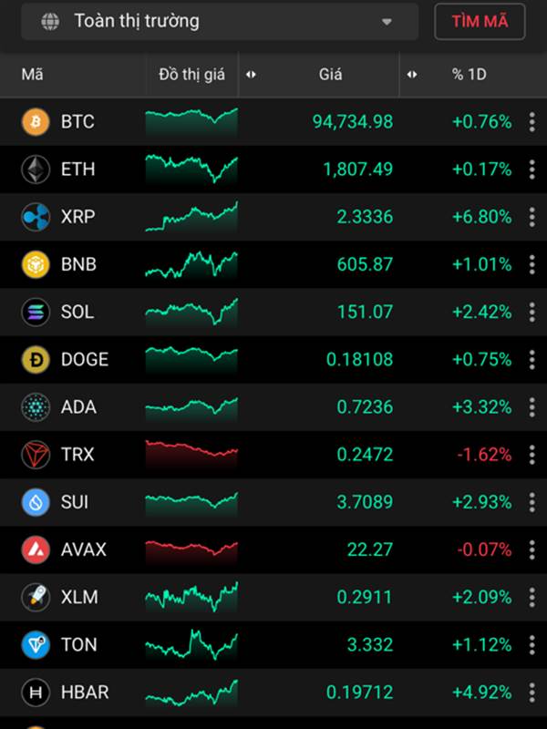Click the TRON TRX coin icon
The width and height of the screenshot is (547, 729).
coord(36,454)
